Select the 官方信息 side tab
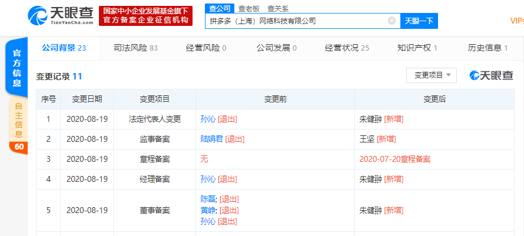Viewport: 524px width, 236px height. click(18, 68)
